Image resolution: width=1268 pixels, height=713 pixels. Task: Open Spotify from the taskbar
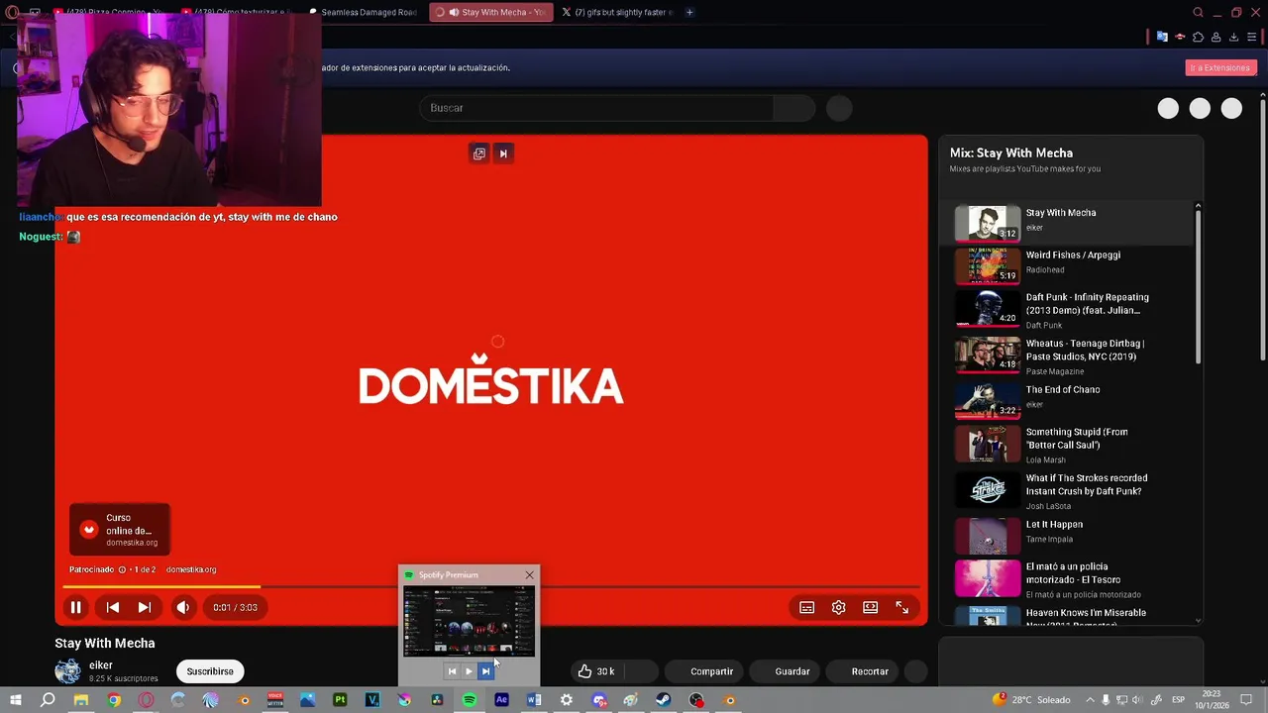[470, 700]
